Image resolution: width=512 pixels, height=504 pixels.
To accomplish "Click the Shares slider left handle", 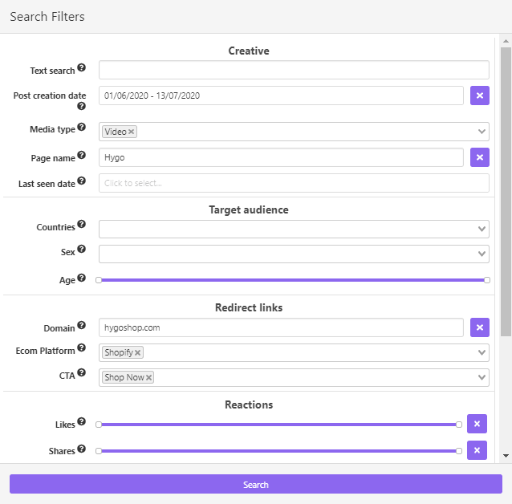I will pyautogui.click(x=99, y=451).
